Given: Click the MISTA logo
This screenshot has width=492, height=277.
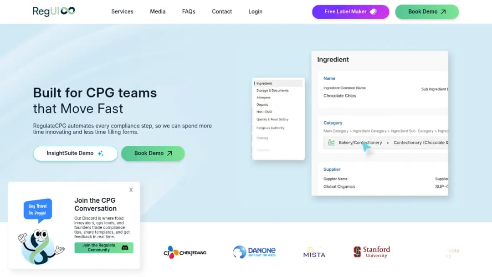Looking at the screenshot, I should pyautogui.click(x=314, y=253).
